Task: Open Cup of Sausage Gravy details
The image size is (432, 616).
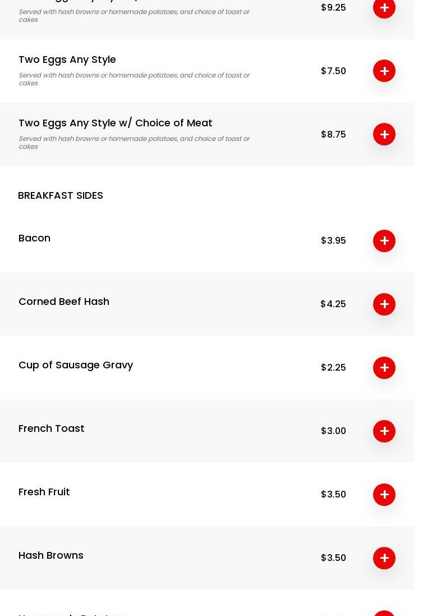Action: pyautogui.click(x=76, y=365)
